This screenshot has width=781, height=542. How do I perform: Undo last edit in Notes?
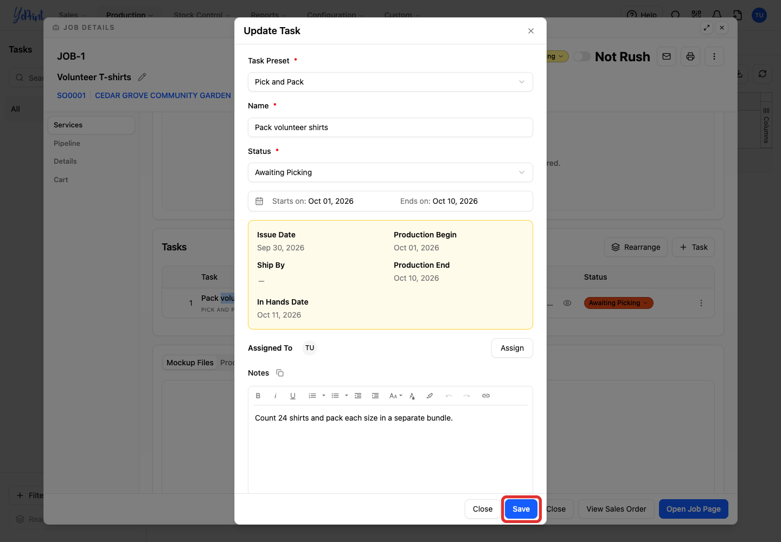tap(449, 396)
